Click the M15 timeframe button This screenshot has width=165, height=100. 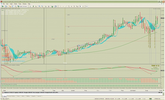tap(87, 6)
